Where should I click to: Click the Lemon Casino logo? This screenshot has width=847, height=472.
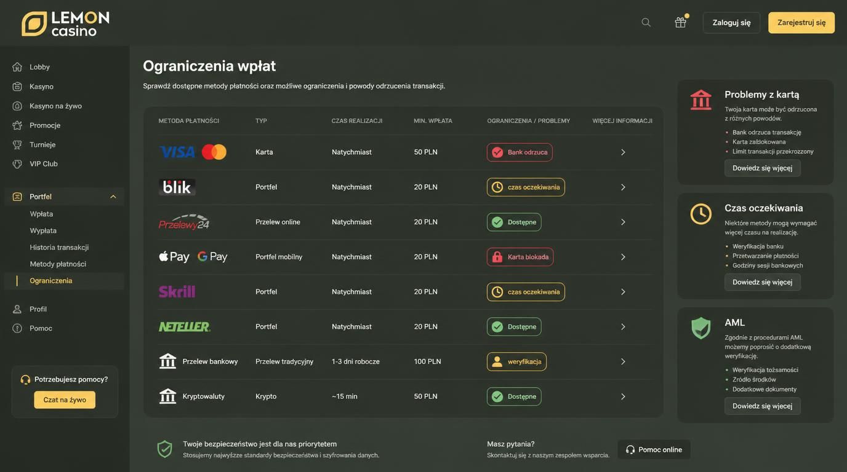point(65,23)
